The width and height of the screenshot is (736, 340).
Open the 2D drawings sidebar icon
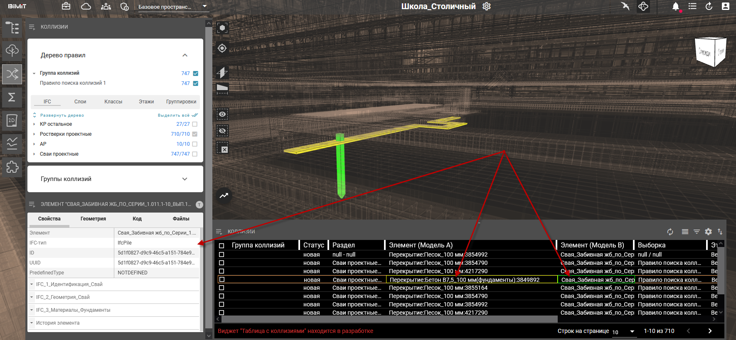coord(12,121)
